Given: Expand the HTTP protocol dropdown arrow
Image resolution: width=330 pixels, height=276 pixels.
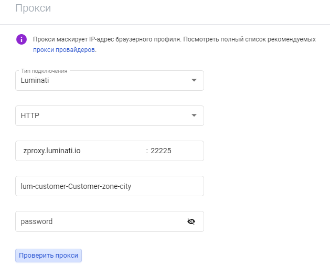Looking at the screenshot, I should click(x=194, y=115).
